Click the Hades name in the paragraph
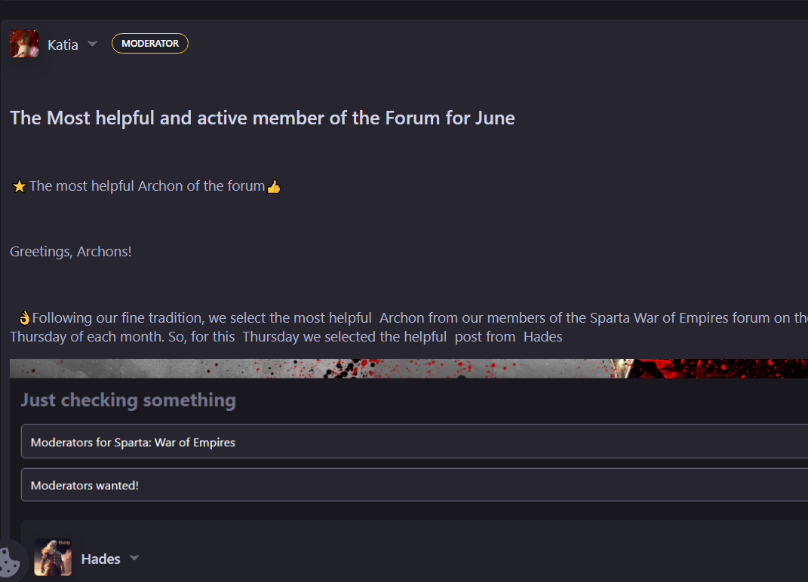 click(542, 337)
